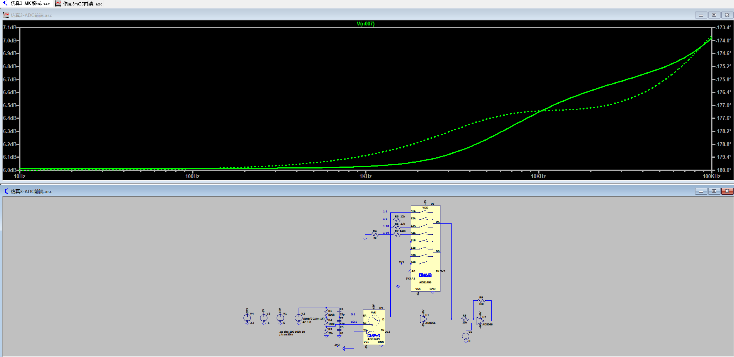Switch to the schematic document tab
Image resolution: width=734 pixels, height=357 pixels.
(x=27, y=3)
